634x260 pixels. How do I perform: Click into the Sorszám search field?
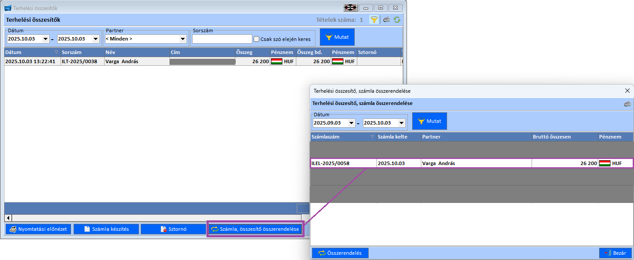[222, 39]
